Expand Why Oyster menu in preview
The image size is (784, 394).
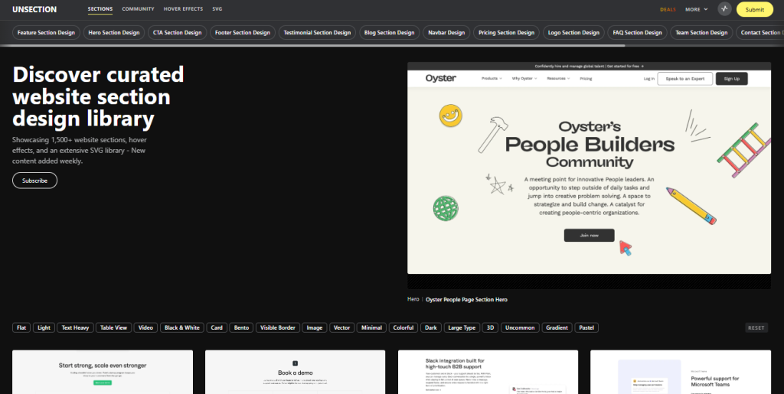pos(524,78)
